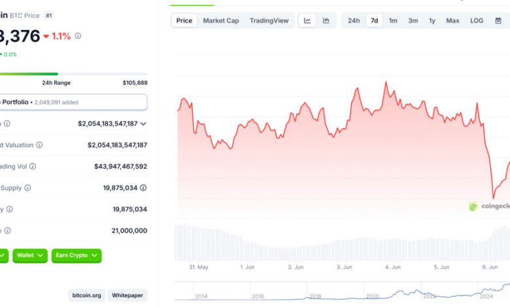Click the $43,947,467,592 trading volume value
This screenshot has height=307, width=510.
coord(121,167)
